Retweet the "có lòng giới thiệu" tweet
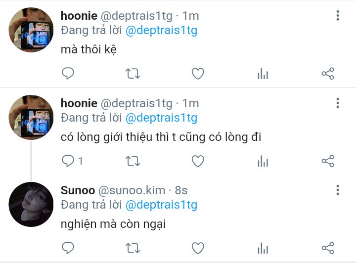This screenshot has height=264, width=356. (x=133, y=161)
